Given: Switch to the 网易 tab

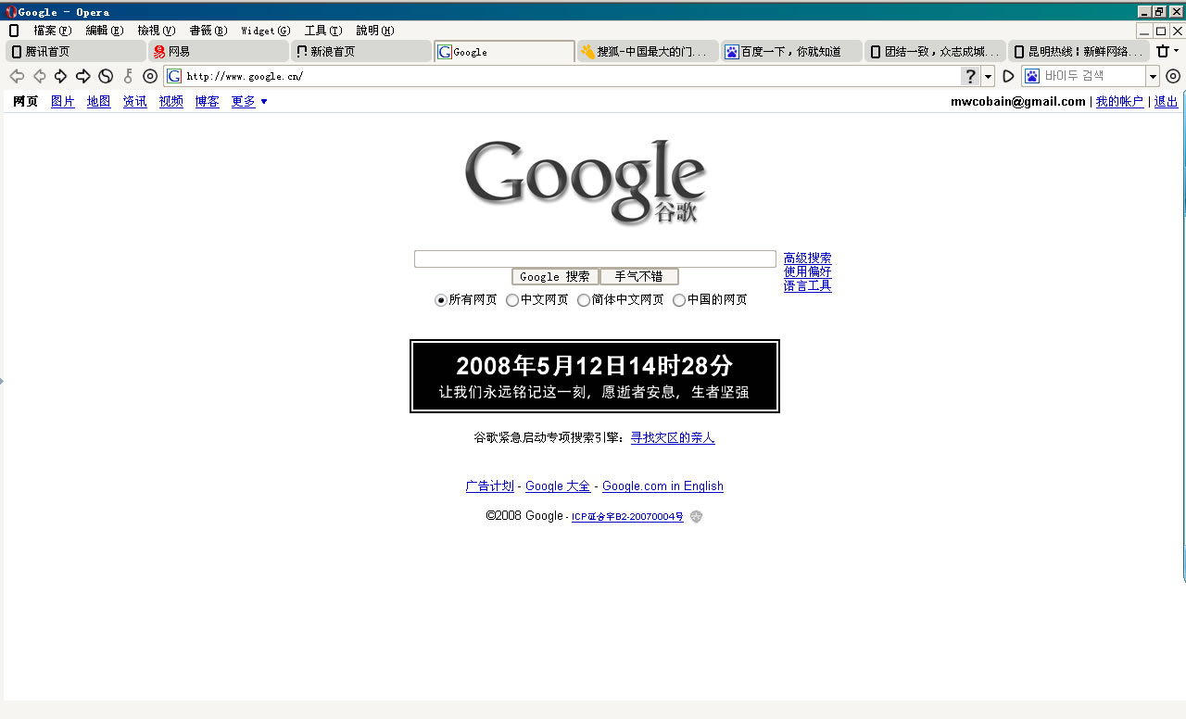Looking at the screenshot, I should [219, 52].
